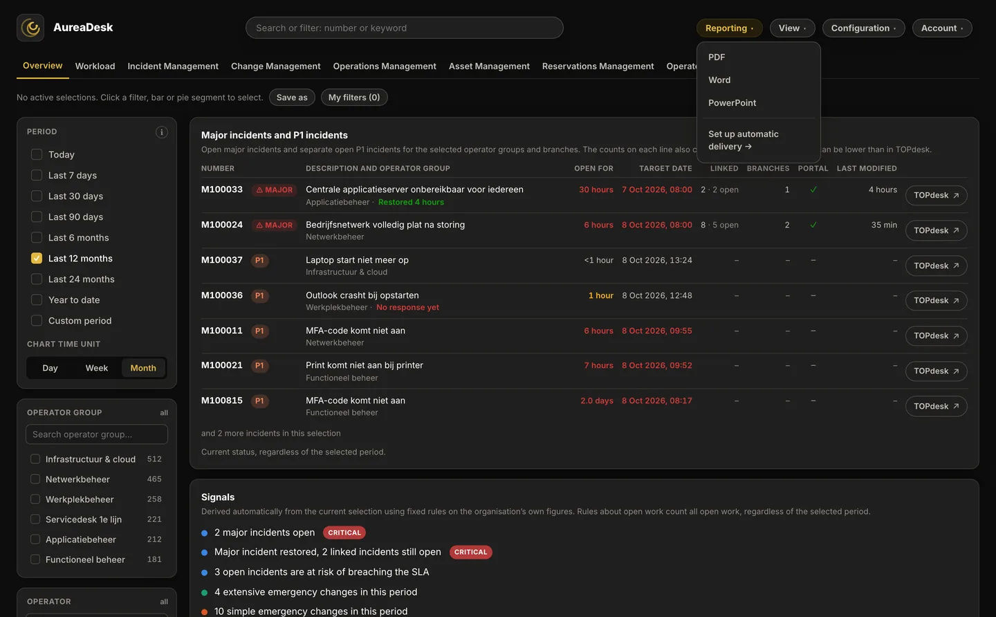The width and height of the screenshot is (996, 617).
Task: Switch to the Workload tab
Action: (95, 66)
